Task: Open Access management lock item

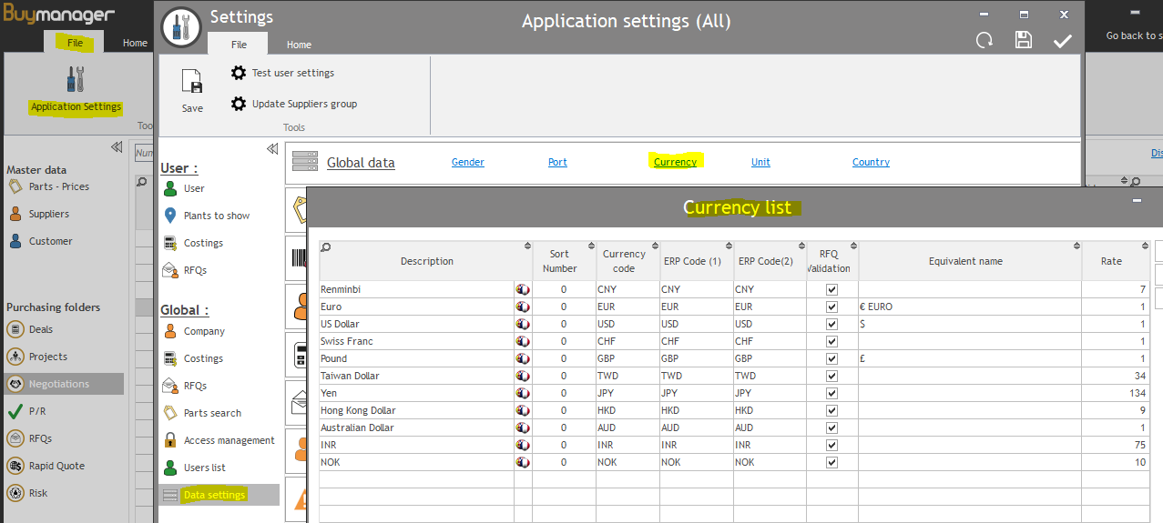Action: pyautogui.click(x=219, y=440)
